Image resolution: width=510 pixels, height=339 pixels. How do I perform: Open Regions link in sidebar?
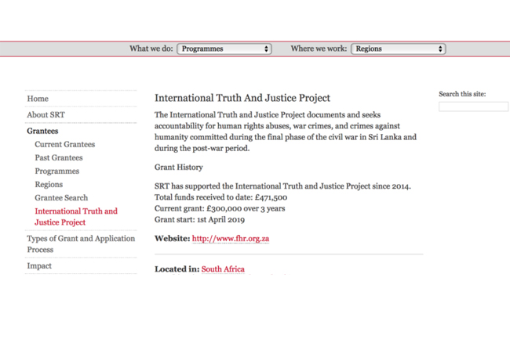click(49, 184)
